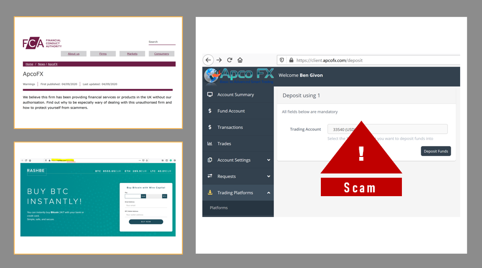This screenshot has height=268, width=482.
Task: Open the home page in ApcoFX browser
Action: [x=240, y=60]
